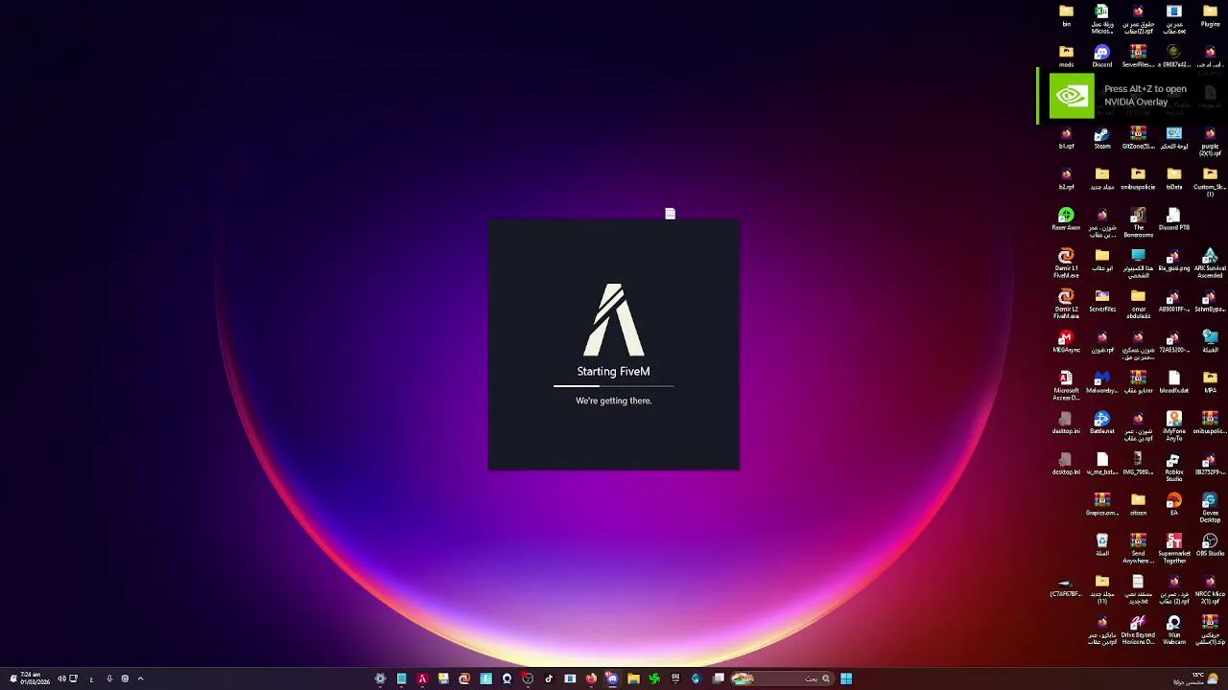Screen dimensions: 1228x690
Task: Open the MEGAsync desktop shortcut
Action: click(x=1066, y=342)
